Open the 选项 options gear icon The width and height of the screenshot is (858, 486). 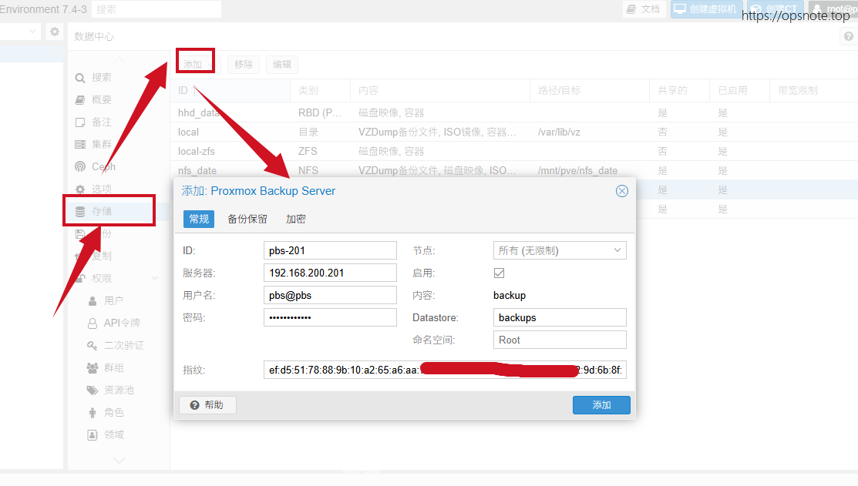point(80,189)
